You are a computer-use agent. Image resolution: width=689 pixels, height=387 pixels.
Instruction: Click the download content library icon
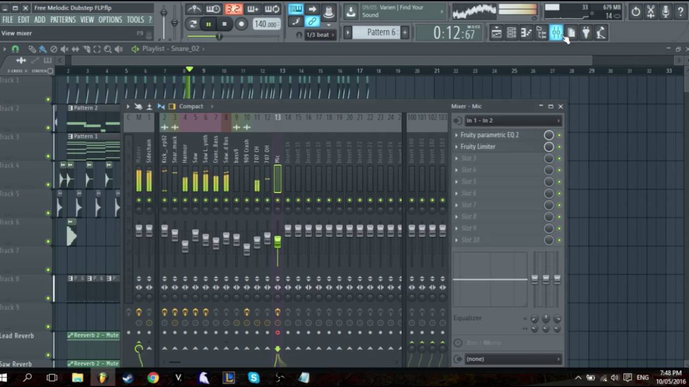[x=350, y=11]
